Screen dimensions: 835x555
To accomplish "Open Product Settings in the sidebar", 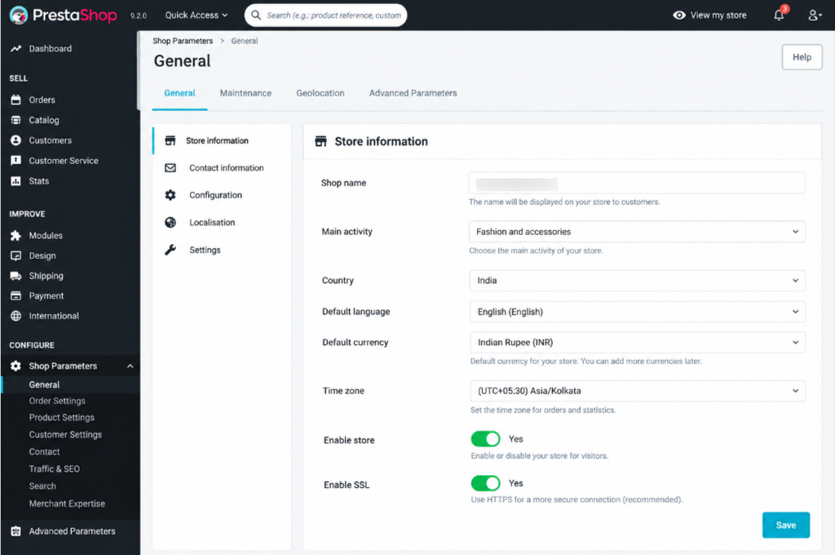I will click(62, 417).
